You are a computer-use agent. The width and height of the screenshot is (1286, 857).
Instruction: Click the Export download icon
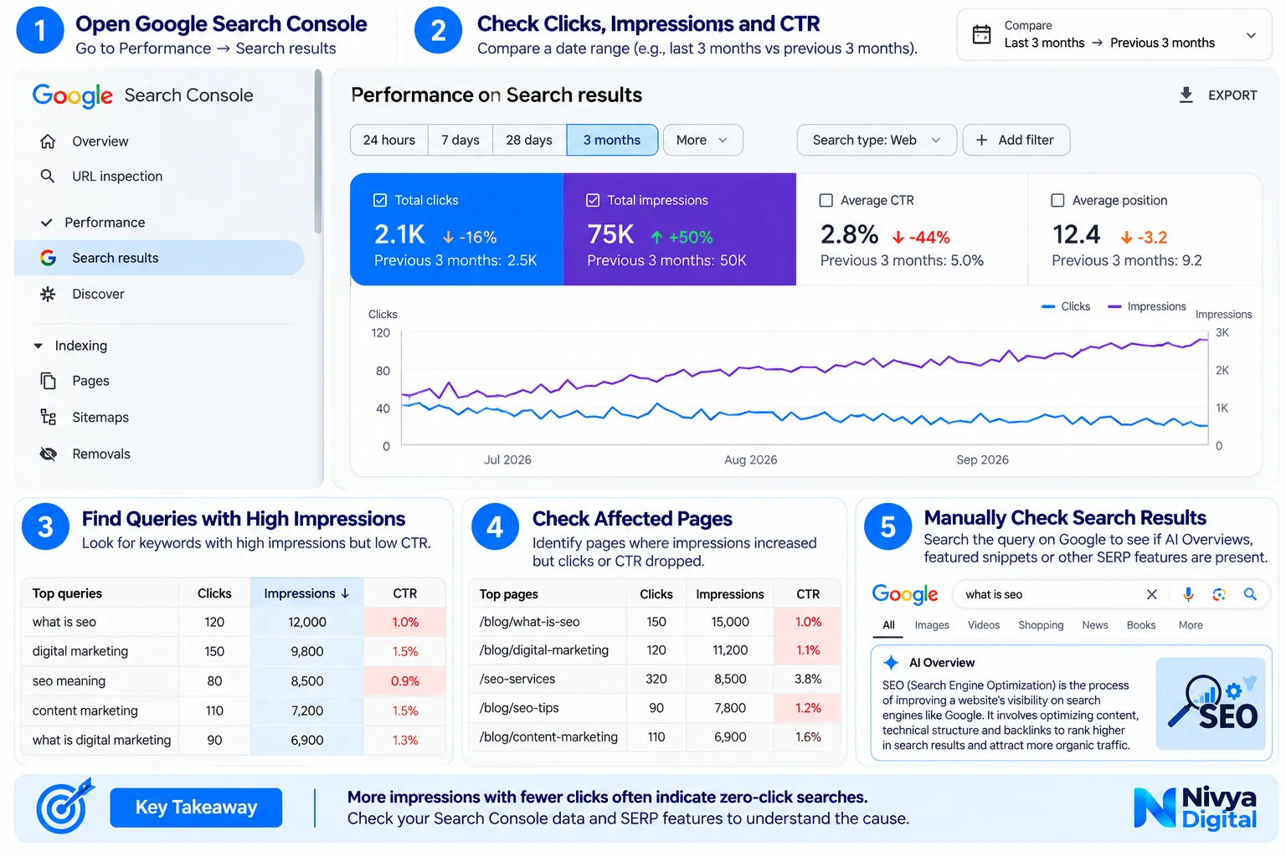(x=1186, y=95)
